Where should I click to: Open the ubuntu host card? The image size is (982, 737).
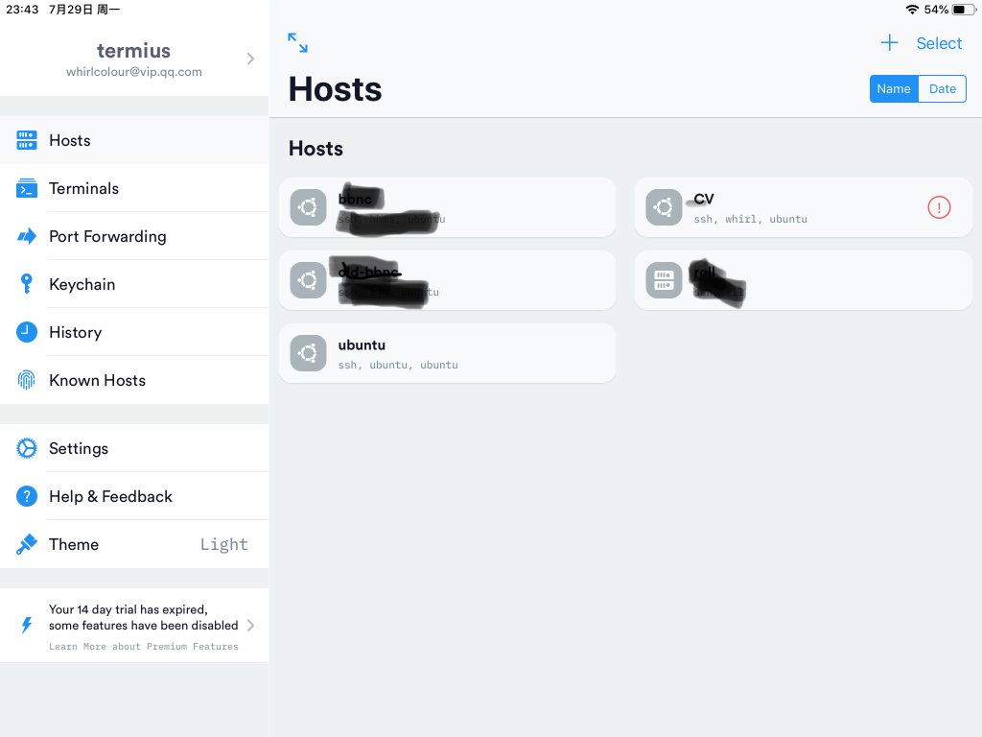447,353
